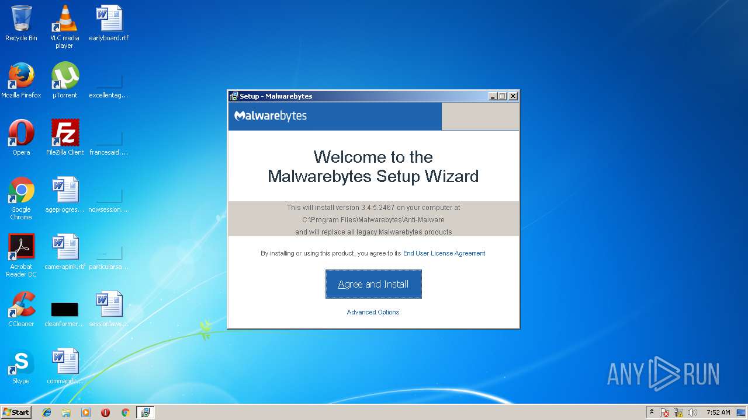Open Windows Explorer folder in taskbar
Viewport: 748px width, 420px height.
(66, 412)
